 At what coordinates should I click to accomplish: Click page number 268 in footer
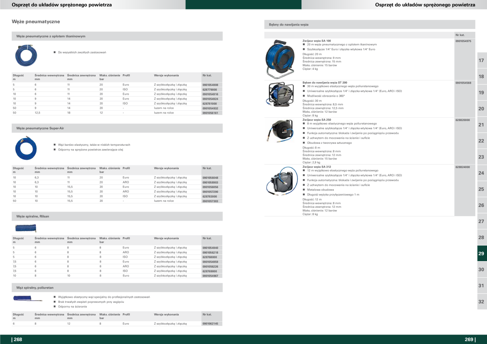click(x=17, y=339)
